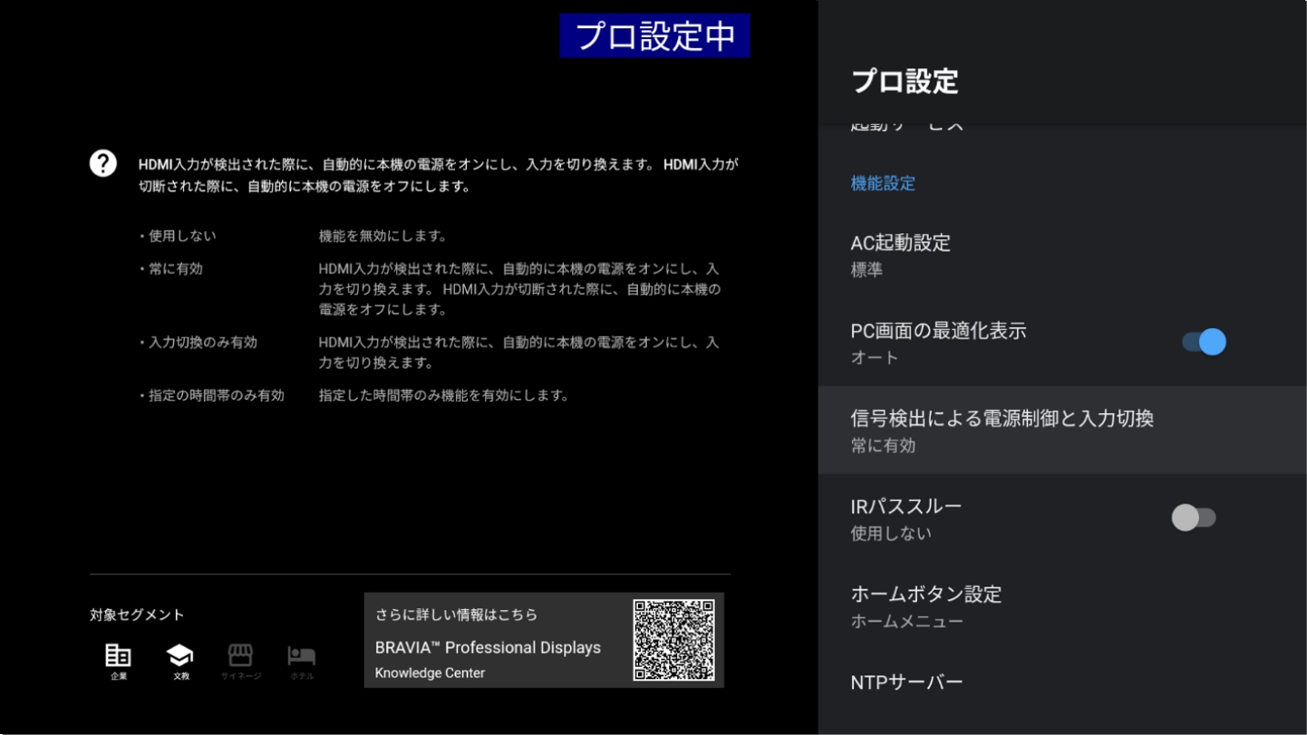Viewport: 1307px width, 735px height.
Task: Open AC起動設定 setting
Action: coord(900,243)
